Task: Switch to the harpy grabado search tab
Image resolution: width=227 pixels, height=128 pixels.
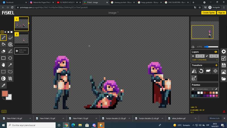Action: 150,3
